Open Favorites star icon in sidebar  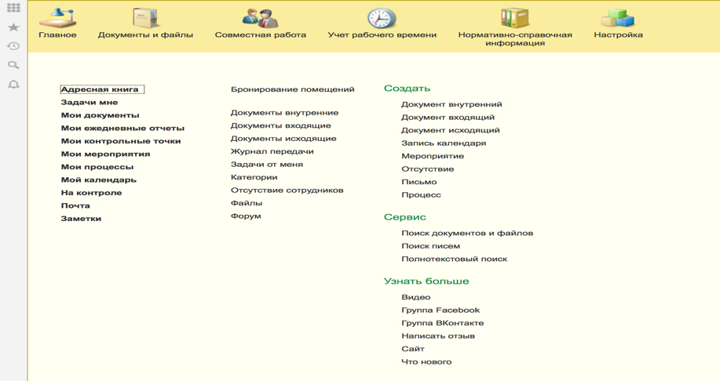coord(13,27)
